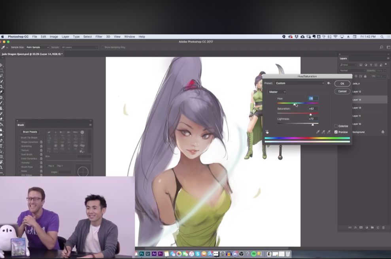Image resolution: width=391 pixels, height=259 pixels.
Task: Select the Rectangular Marquee tool
Action: [2, 71]
